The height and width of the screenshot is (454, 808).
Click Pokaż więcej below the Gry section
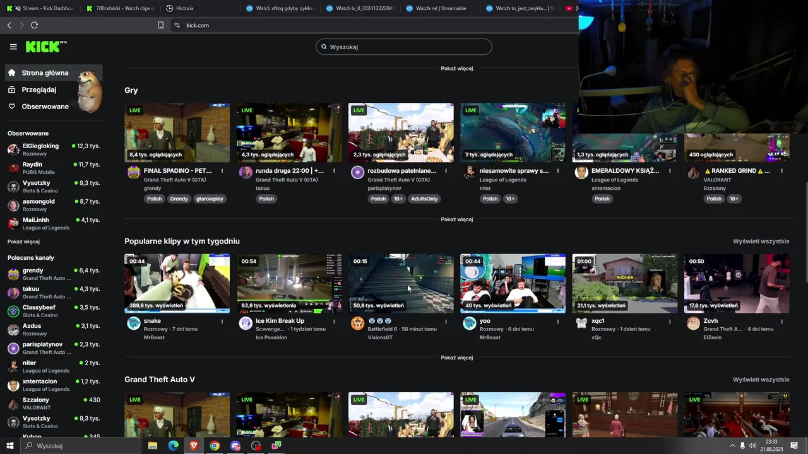[457, 219]
